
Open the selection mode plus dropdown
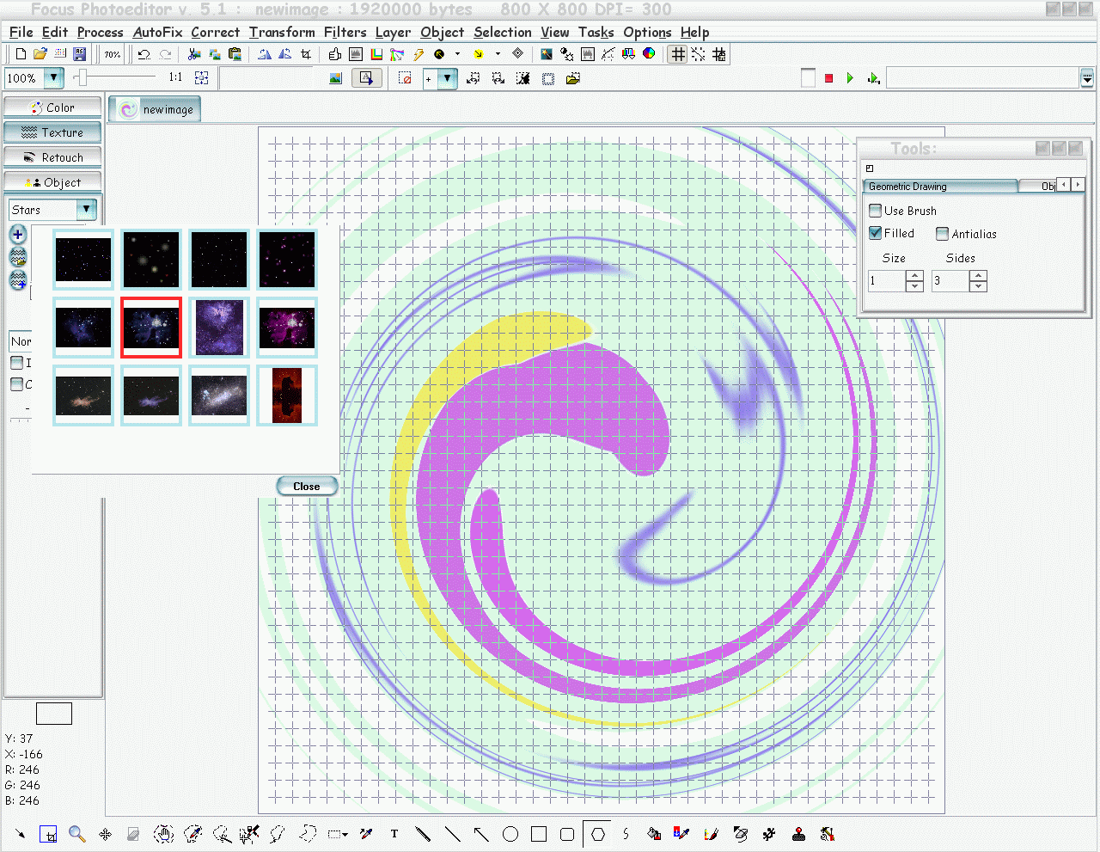pos(447,78)
